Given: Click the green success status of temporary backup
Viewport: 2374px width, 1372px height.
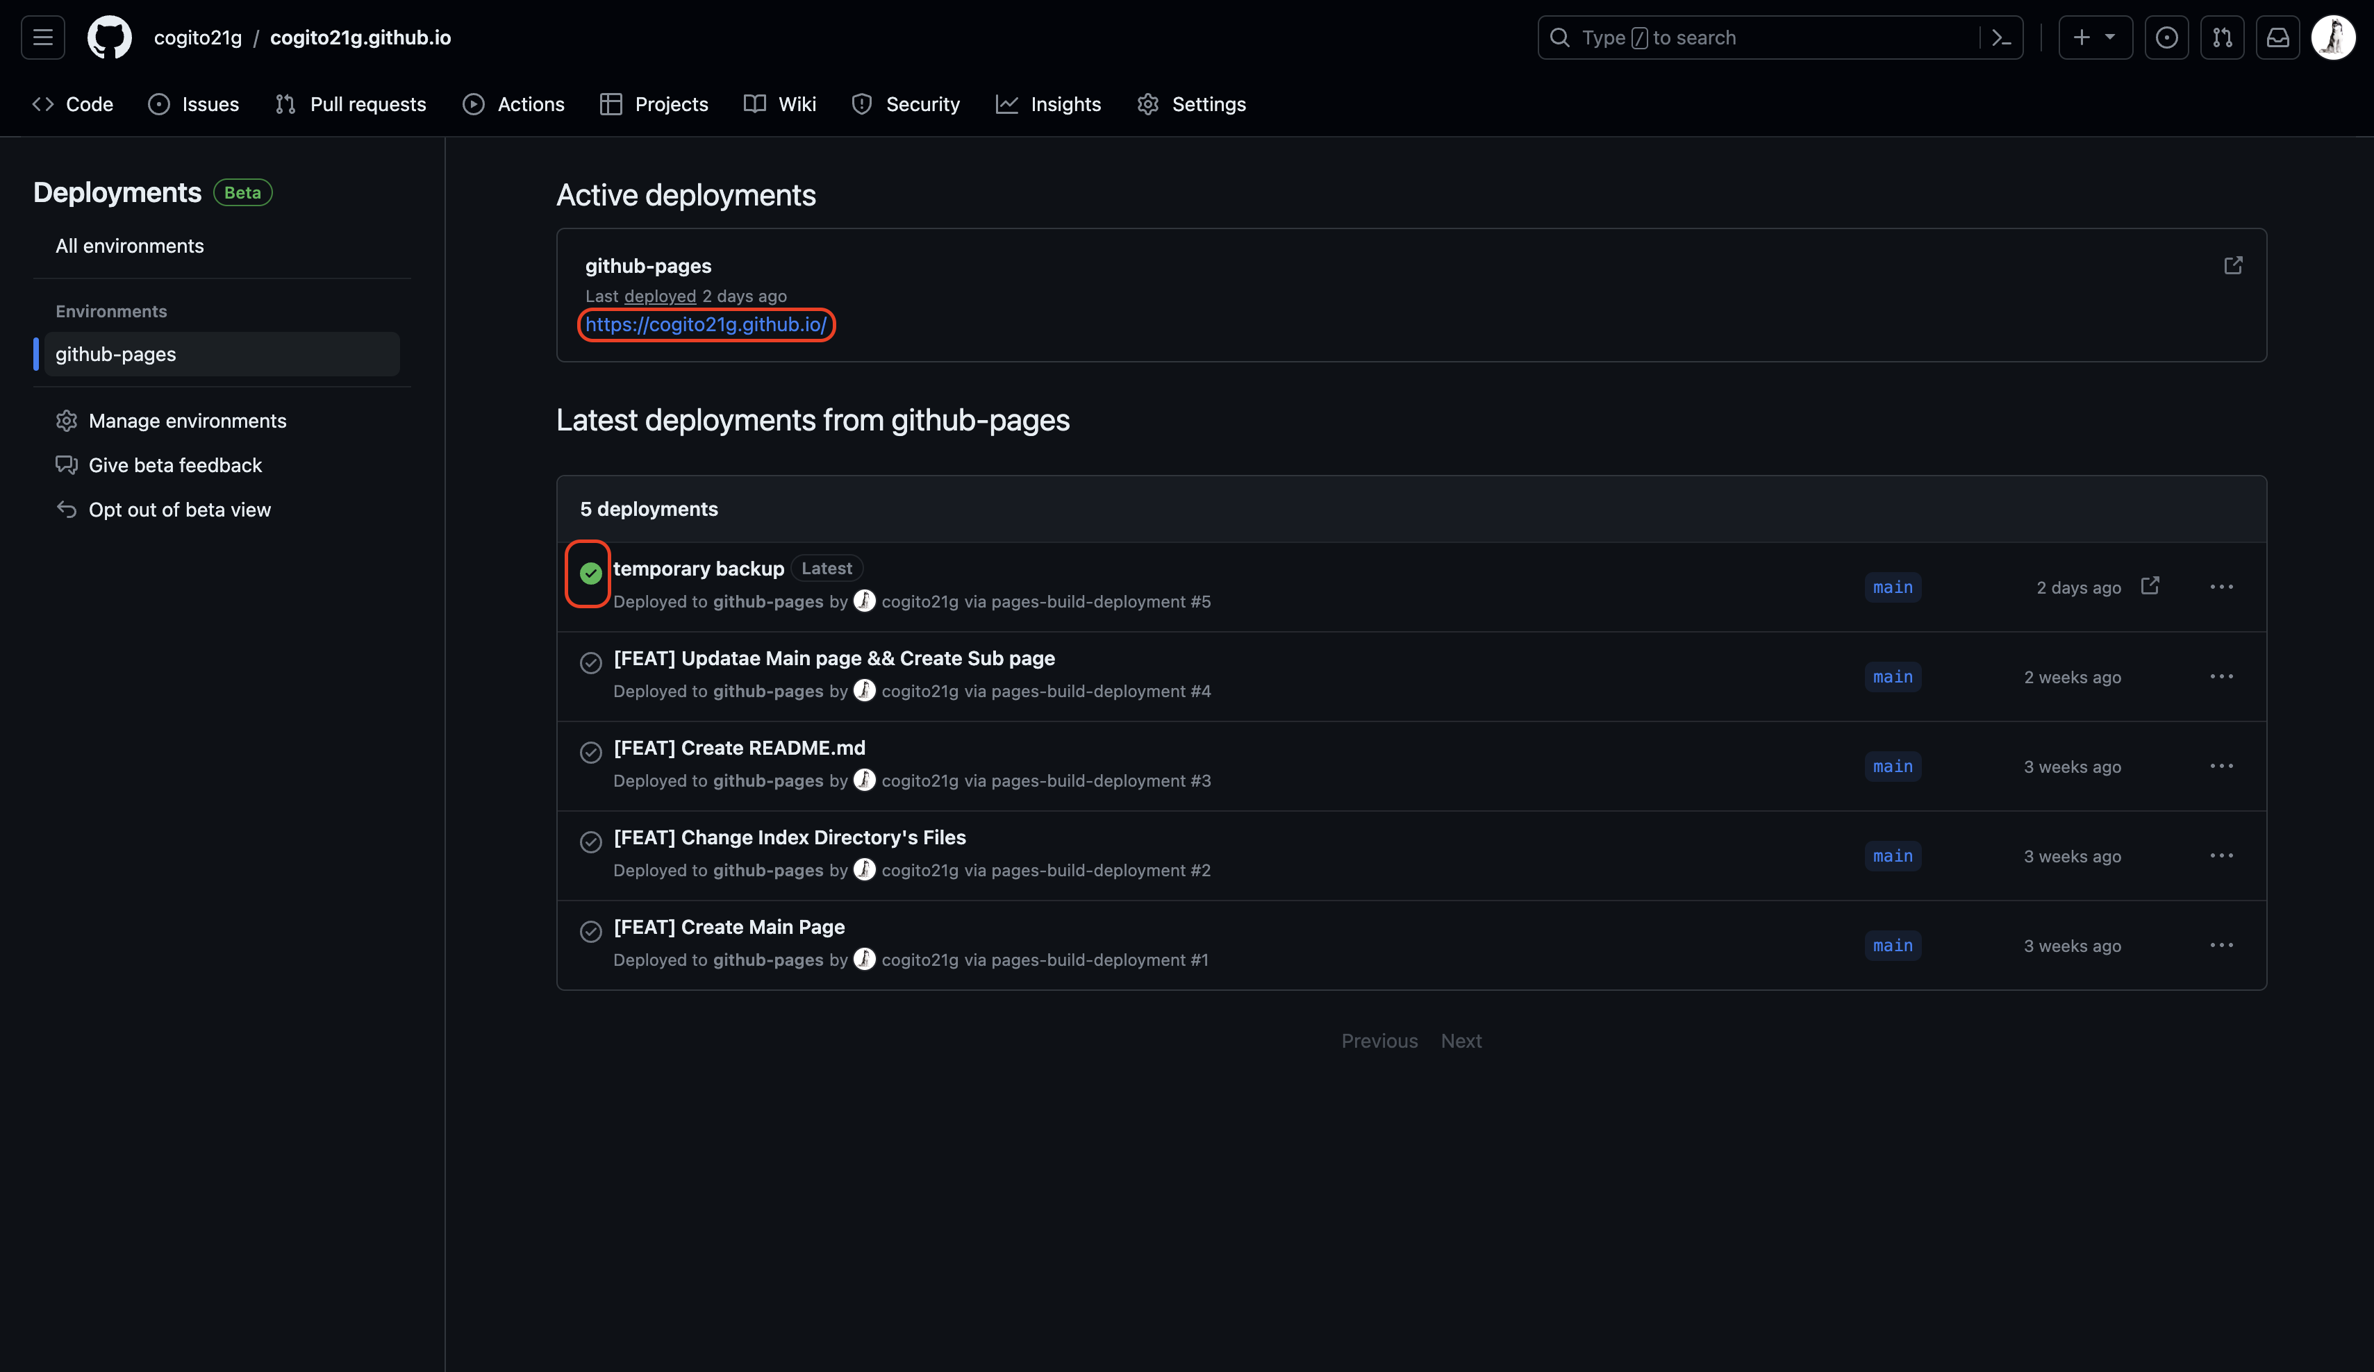Looking at the screenshot, I should (590, 573).
